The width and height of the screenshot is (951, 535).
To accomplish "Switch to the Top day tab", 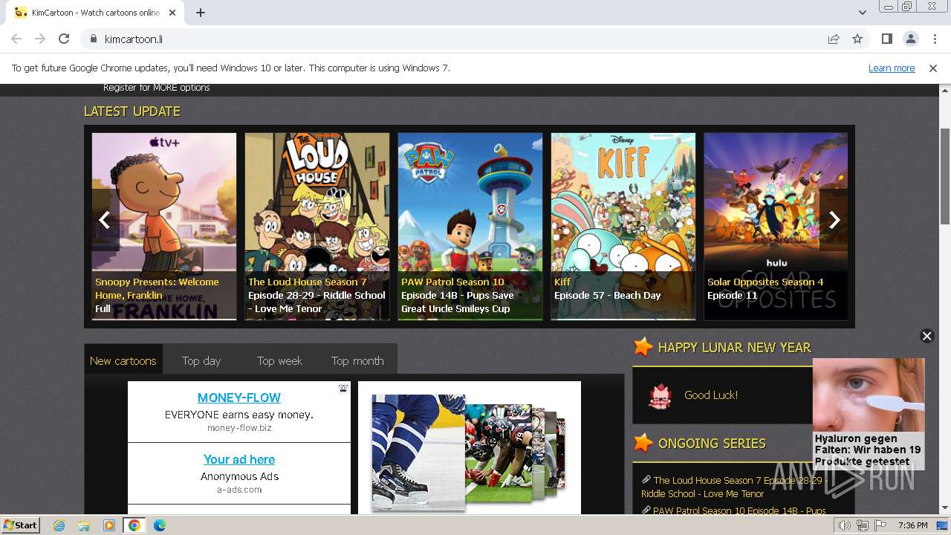I will [x=201, y=360].
